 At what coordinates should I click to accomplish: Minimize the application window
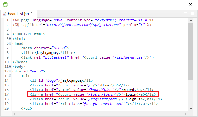pyautogui.click(x=162, y=5)
